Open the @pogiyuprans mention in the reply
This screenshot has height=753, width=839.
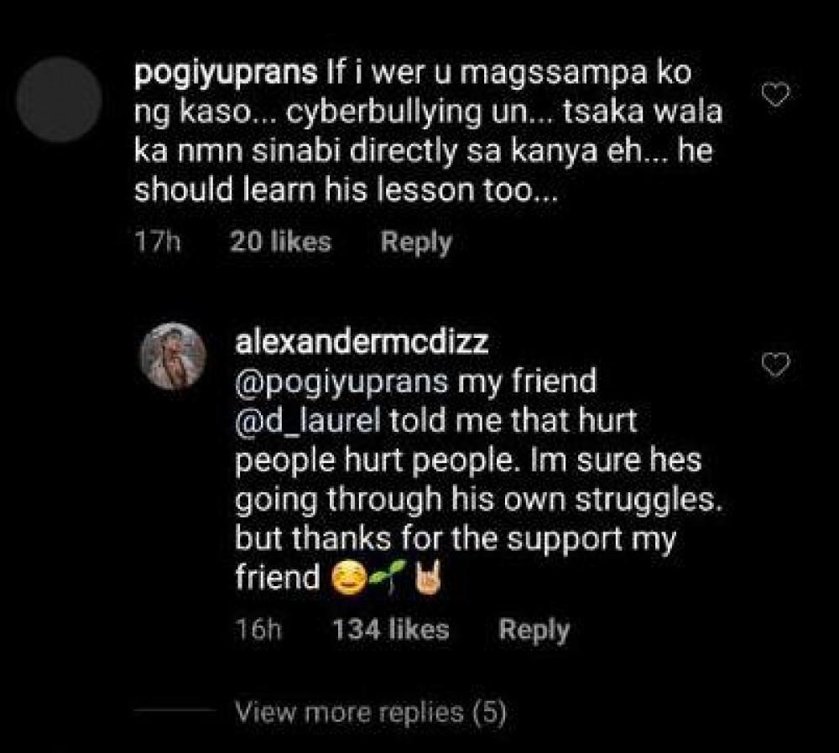(x=341, y=382)
